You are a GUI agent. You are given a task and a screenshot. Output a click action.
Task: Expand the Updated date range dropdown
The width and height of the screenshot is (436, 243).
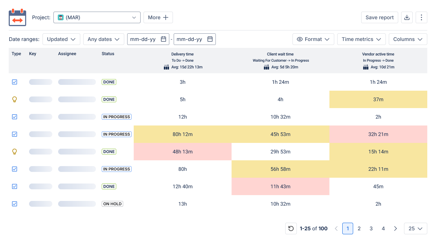[x=61, y=39]
